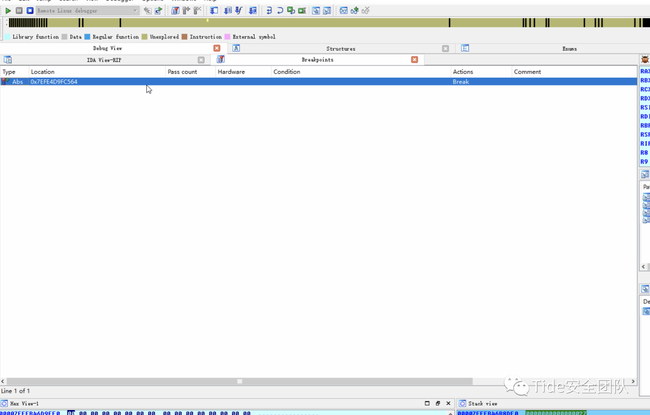The image size is (650, 415).
Task: Click the detach from process icon
Action: click(x=158, y=11)
